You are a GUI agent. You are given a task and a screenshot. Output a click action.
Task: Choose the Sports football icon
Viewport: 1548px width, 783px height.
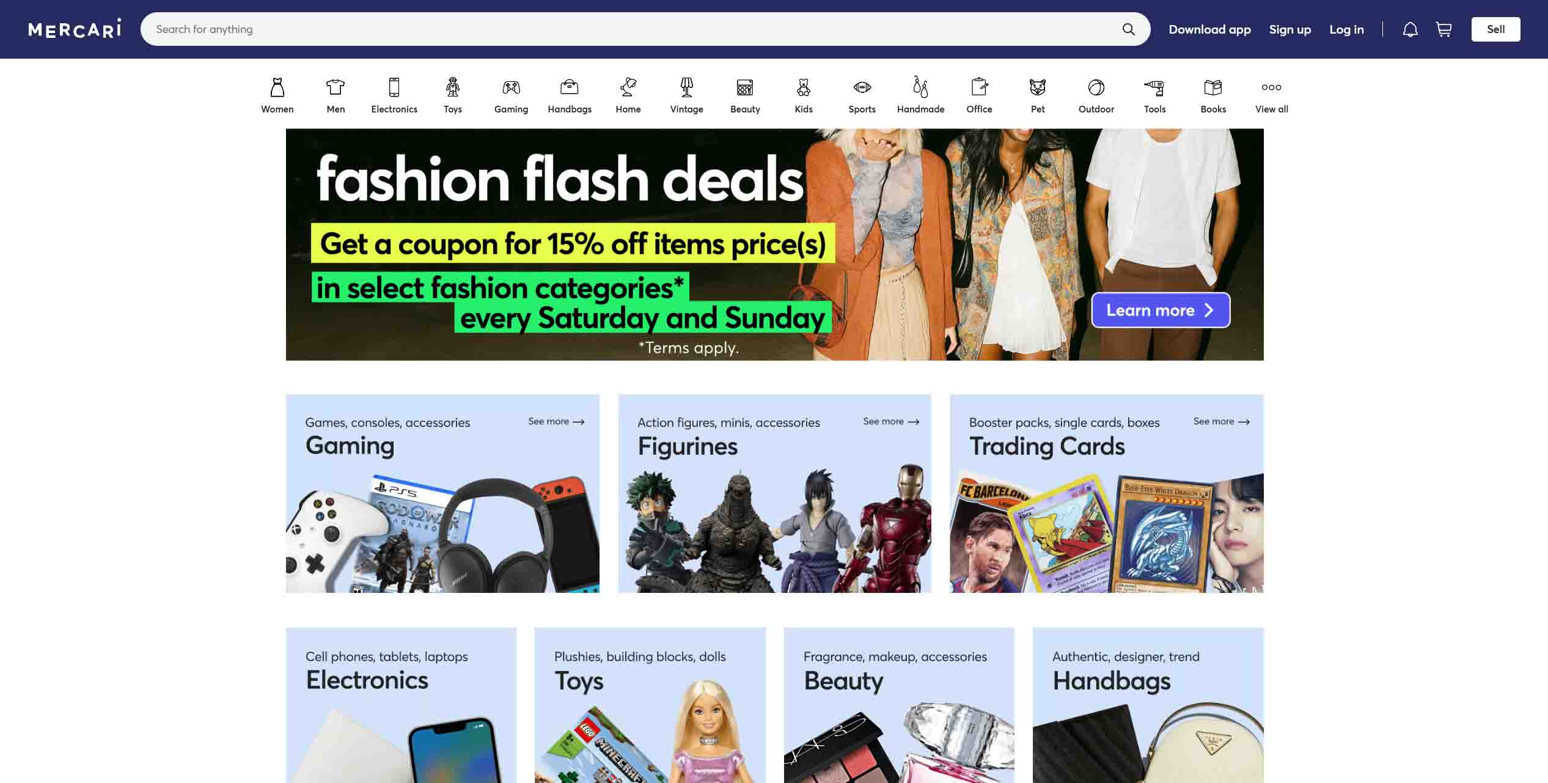click(x=862, y=87)
